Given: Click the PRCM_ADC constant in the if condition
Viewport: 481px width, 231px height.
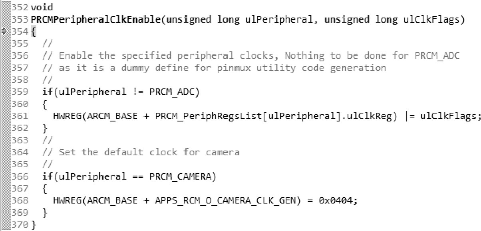Looking at the screenshot, I should pyautogui.click(x=174, y=92).
